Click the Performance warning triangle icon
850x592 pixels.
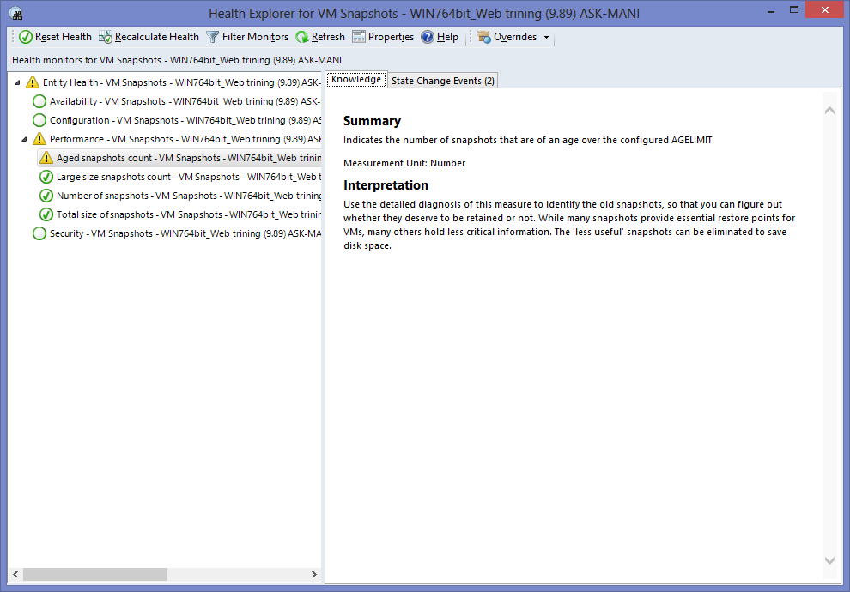(39, 139)
